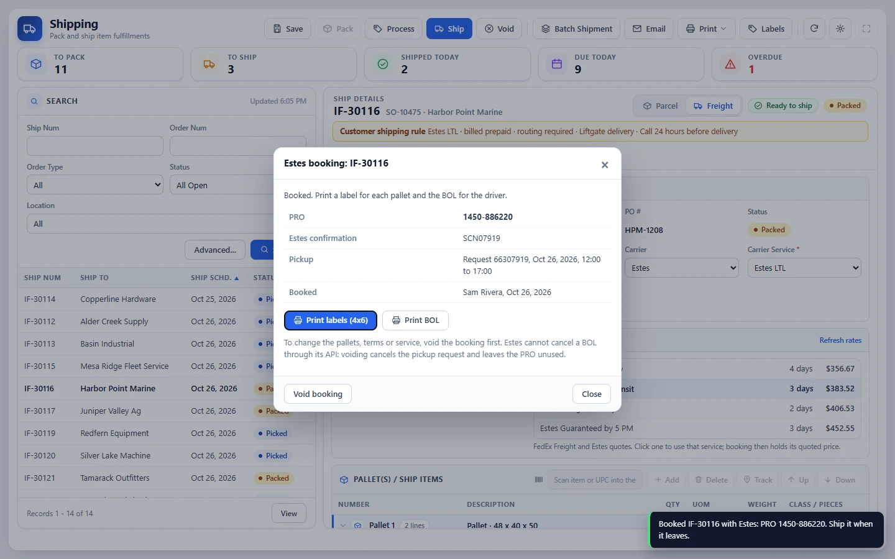This screenshot has width=895, height=559.
Task: Choose the Estes Guaranteed by 5 PM rate
Action: point(697,429)
